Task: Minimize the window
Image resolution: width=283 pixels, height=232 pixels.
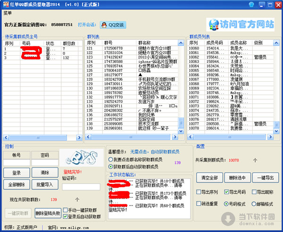Action: (x=262, y=5)
